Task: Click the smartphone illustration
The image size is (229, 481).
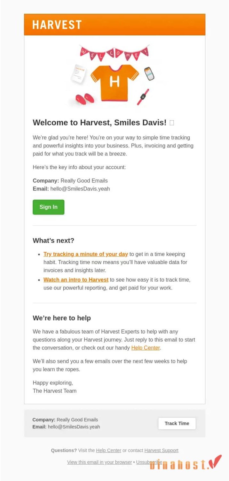Action: [x=149, y=74]
